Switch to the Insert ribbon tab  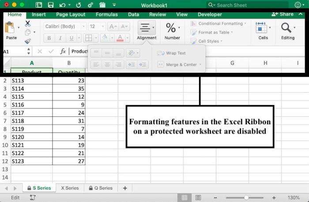(39, 15)
